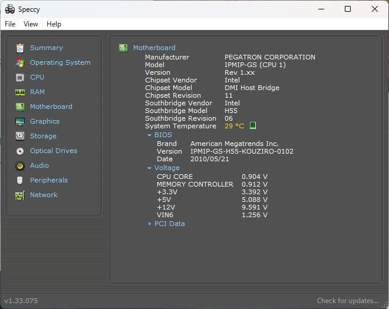Click the Peripherals mouse icon
This screenshot has width=389, height=309.
click(x=20, y=180)
